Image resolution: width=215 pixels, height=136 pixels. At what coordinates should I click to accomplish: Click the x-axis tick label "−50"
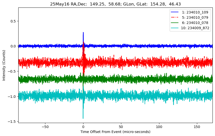click(x=45, y=127)
